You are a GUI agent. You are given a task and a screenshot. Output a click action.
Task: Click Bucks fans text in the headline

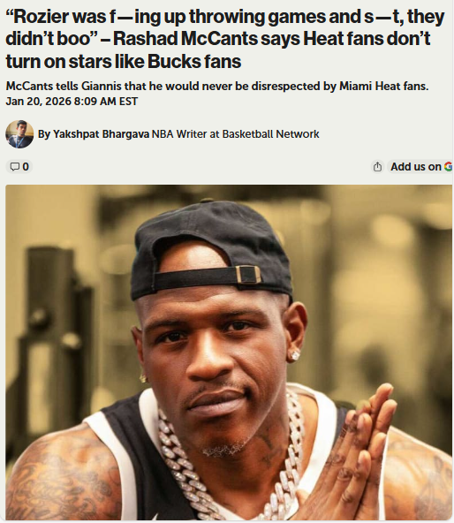point(194,62)
